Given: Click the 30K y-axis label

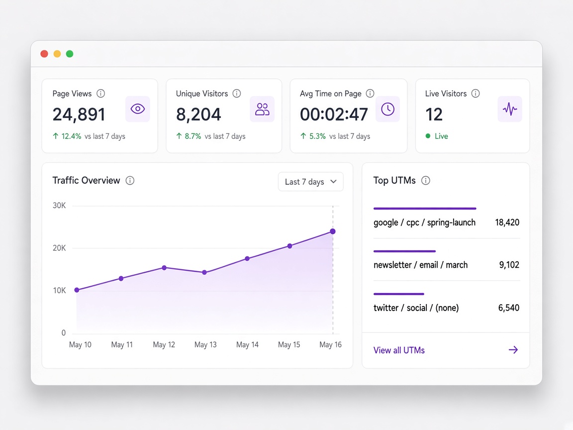Looking at the screenshot, I should (59, 206).
